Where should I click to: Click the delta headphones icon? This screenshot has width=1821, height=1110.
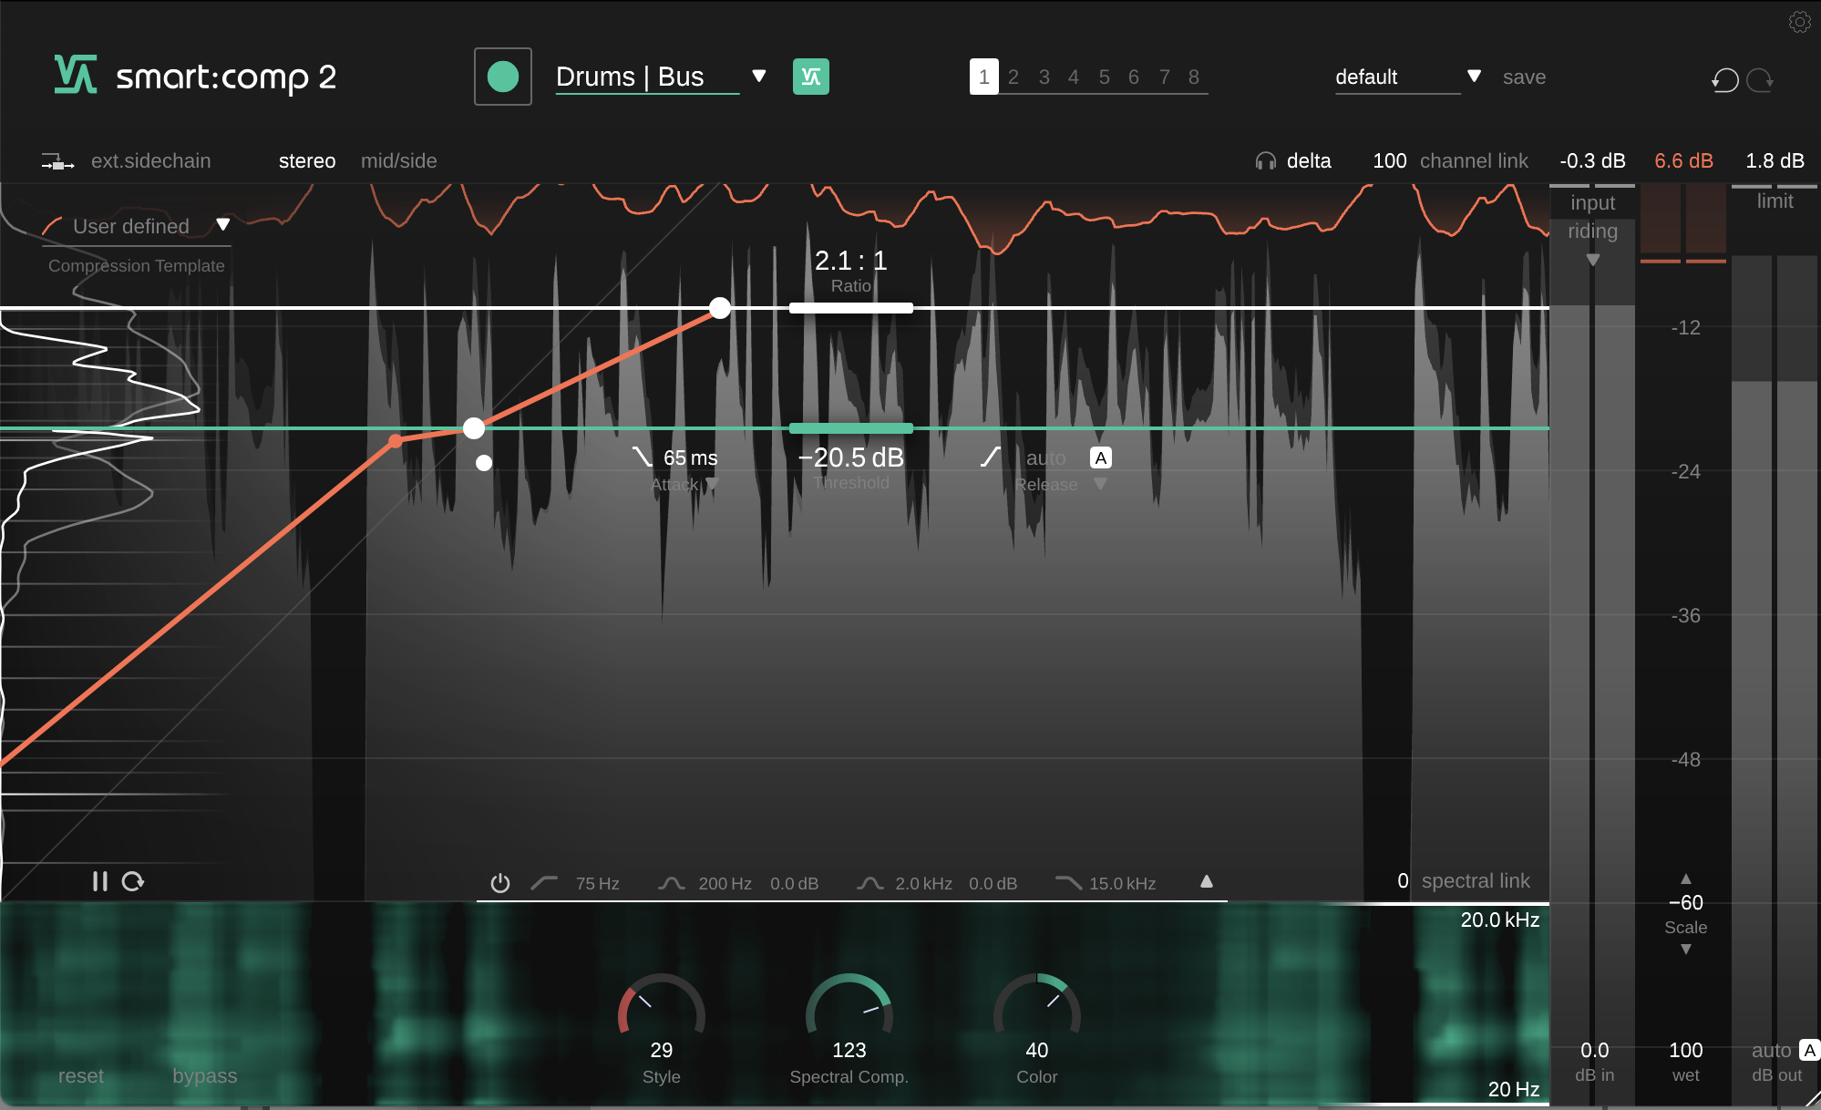click(x=1265, y=161)
